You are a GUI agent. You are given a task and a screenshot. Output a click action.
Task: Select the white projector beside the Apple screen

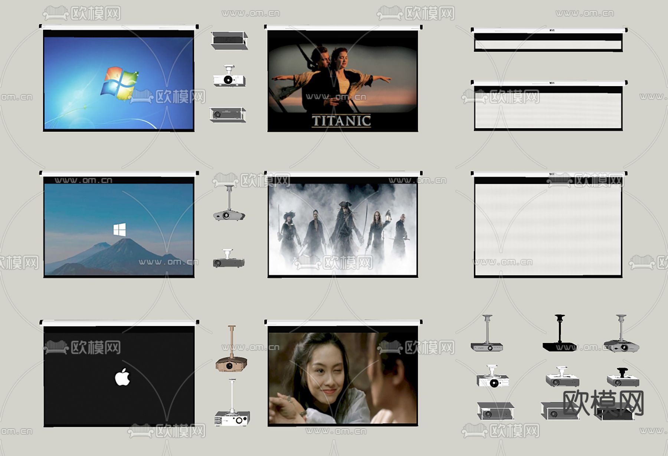pyautogui.click(x=232, y=402)
